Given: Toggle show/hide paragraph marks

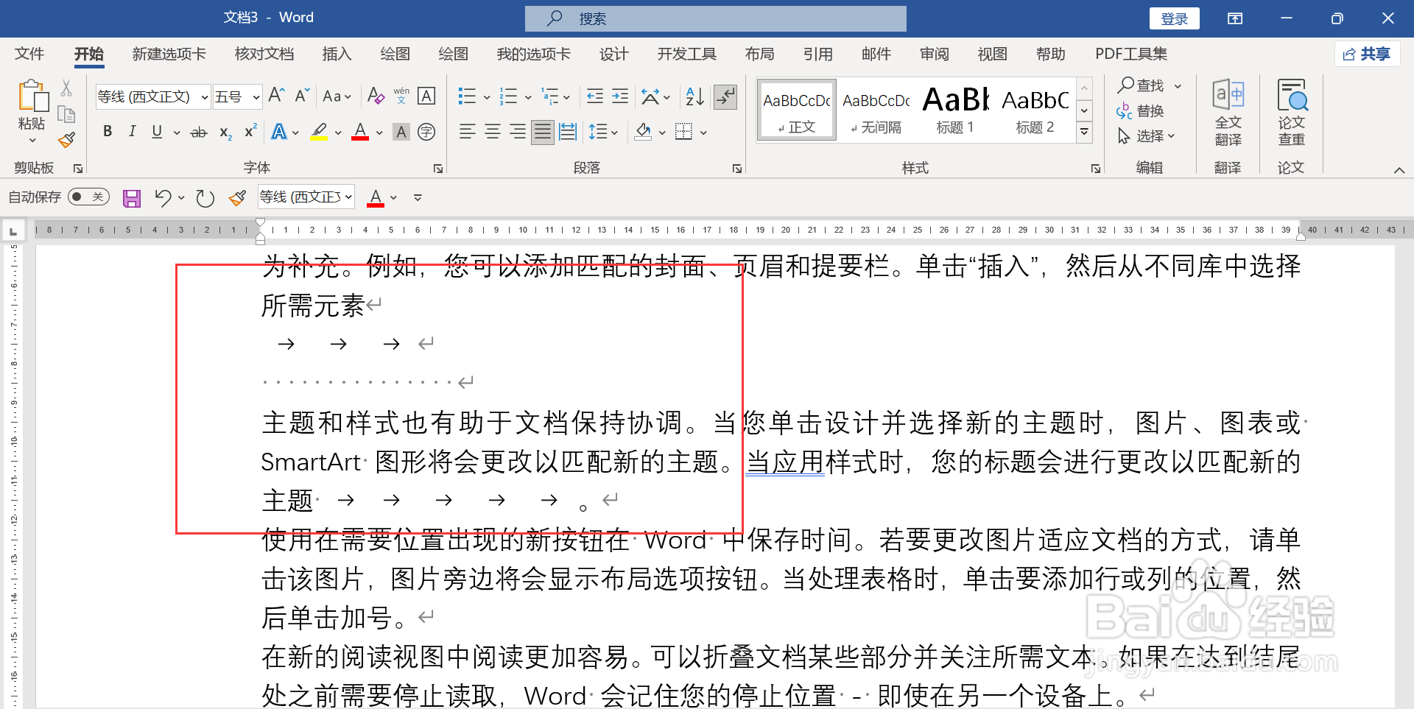Looking at the screenshot, I should (725, 96).
